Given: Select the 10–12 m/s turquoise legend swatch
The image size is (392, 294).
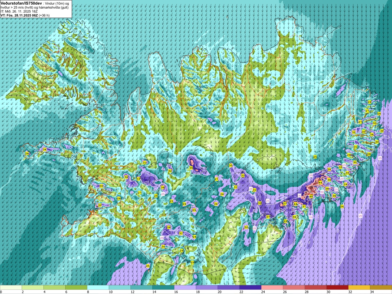Looking at the screenshot, I should coord(120,288).
